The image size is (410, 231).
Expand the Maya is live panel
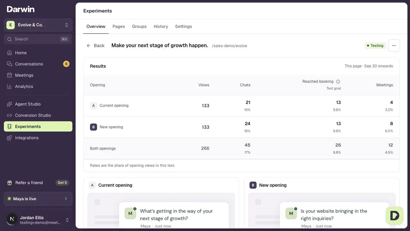(x=38, y=199)
